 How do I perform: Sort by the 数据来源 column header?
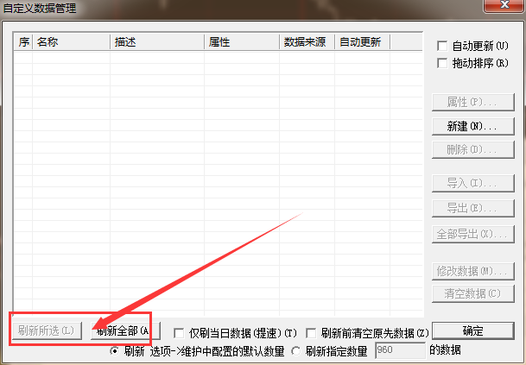[307, 42]
